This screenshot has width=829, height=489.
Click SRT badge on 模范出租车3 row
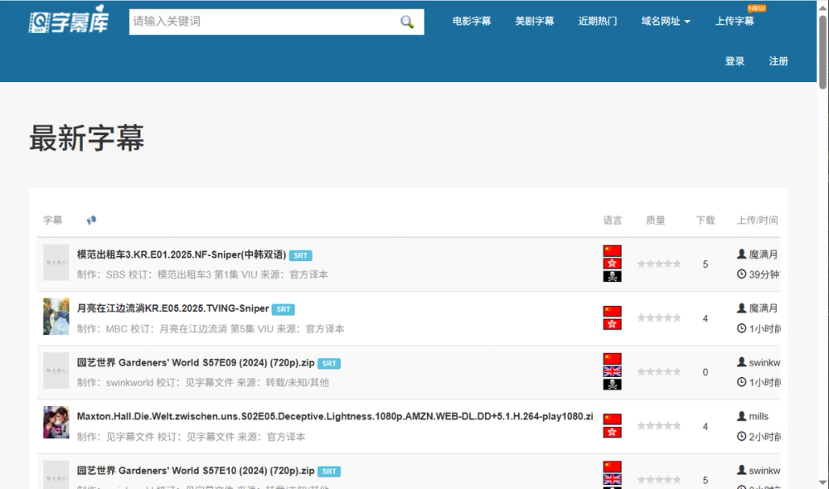pyautogui.click(x=300, y=255)
